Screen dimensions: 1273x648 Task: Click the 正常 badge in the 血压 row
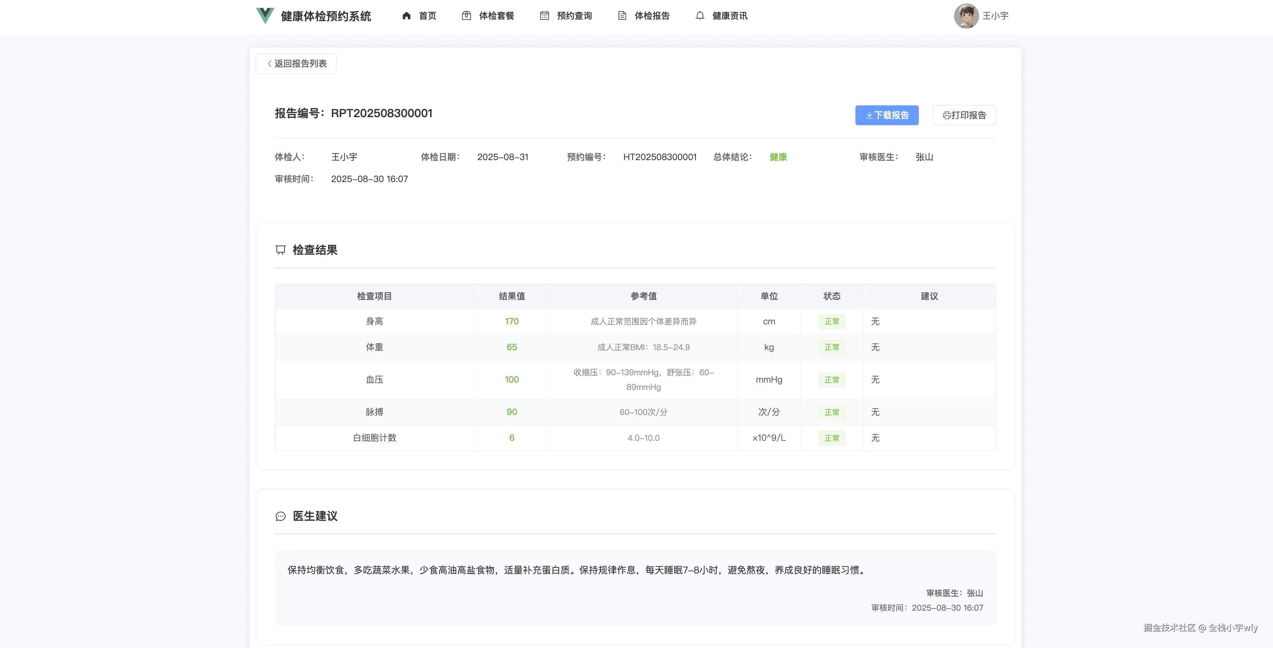click(x=832, y=379)
